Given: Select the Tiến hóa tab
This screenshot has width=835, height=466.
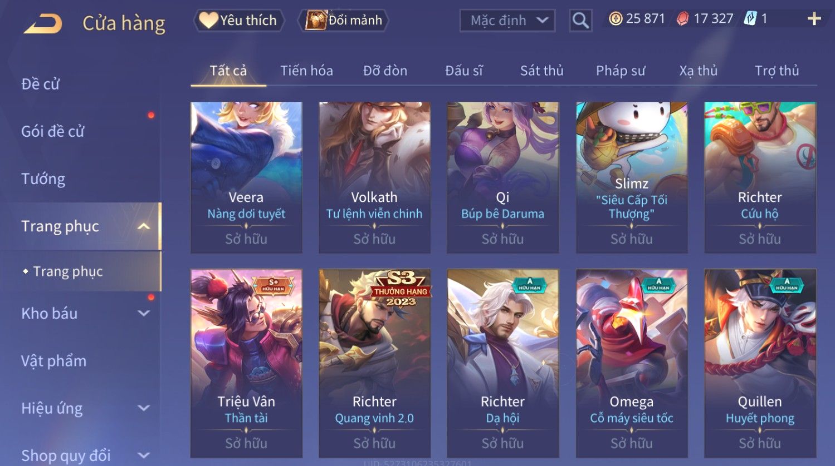Looking at the screenshot, I should pyautogui.click(x=306, y=71).
